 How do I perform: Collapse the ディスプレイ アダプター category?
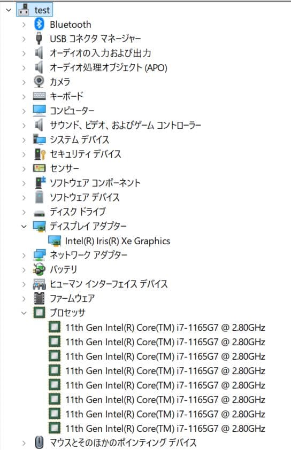click(24, 227)
